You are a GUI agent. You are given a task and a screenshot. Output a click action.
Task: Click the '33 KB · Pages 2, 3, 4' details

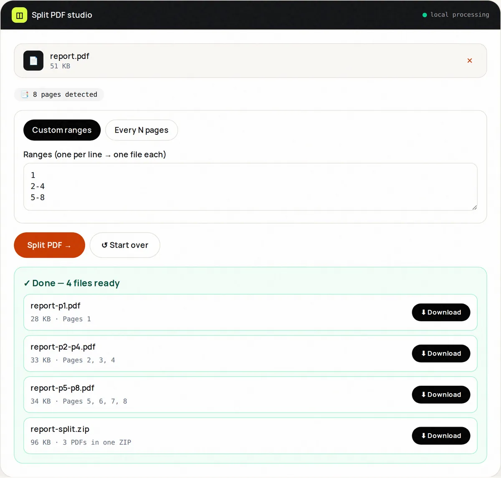pyautogui.click(x=73, y=360)
